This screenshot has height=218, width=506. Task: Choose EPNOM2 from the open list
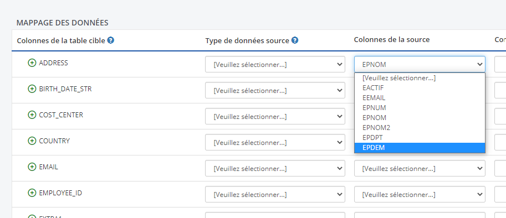420,128
